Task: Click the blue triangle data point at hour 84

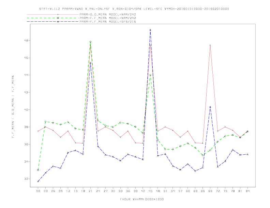Action: click(x=247, y=154)
